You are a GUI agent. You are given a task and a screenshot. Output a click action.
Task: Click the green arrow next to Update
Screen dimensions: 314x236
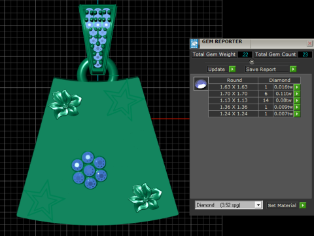(232, 69)
